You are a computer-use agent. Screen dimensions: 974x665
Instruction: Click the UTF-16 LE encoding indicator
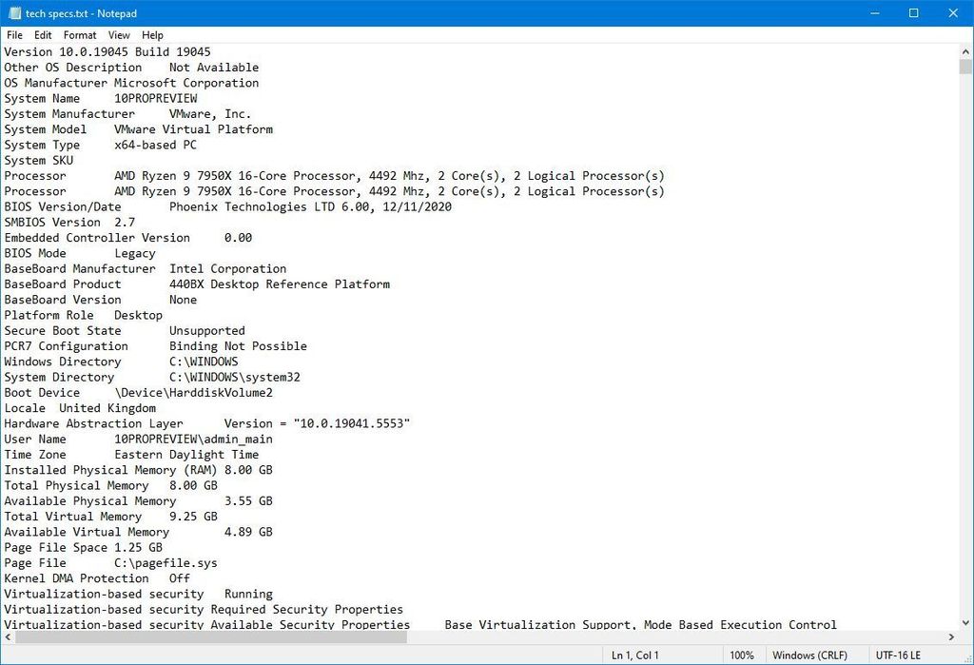pos(898,655)
